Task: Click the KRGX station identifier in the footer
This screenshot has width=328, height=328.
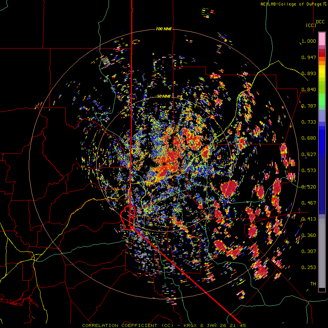Action: 191,325
